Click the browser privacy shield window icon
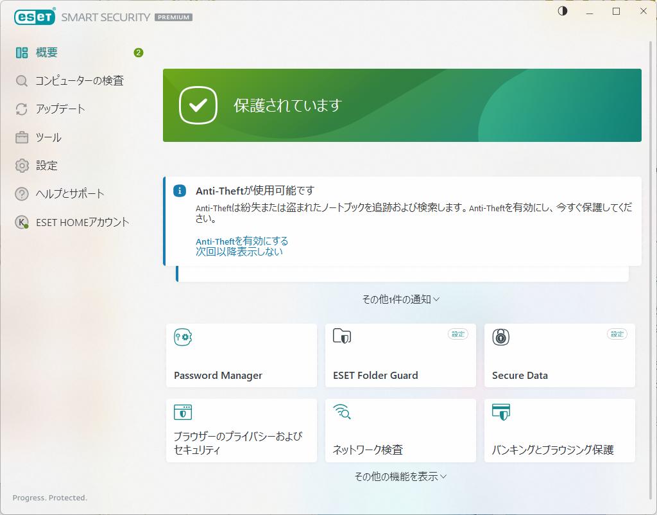 click(x=183, y=412)
